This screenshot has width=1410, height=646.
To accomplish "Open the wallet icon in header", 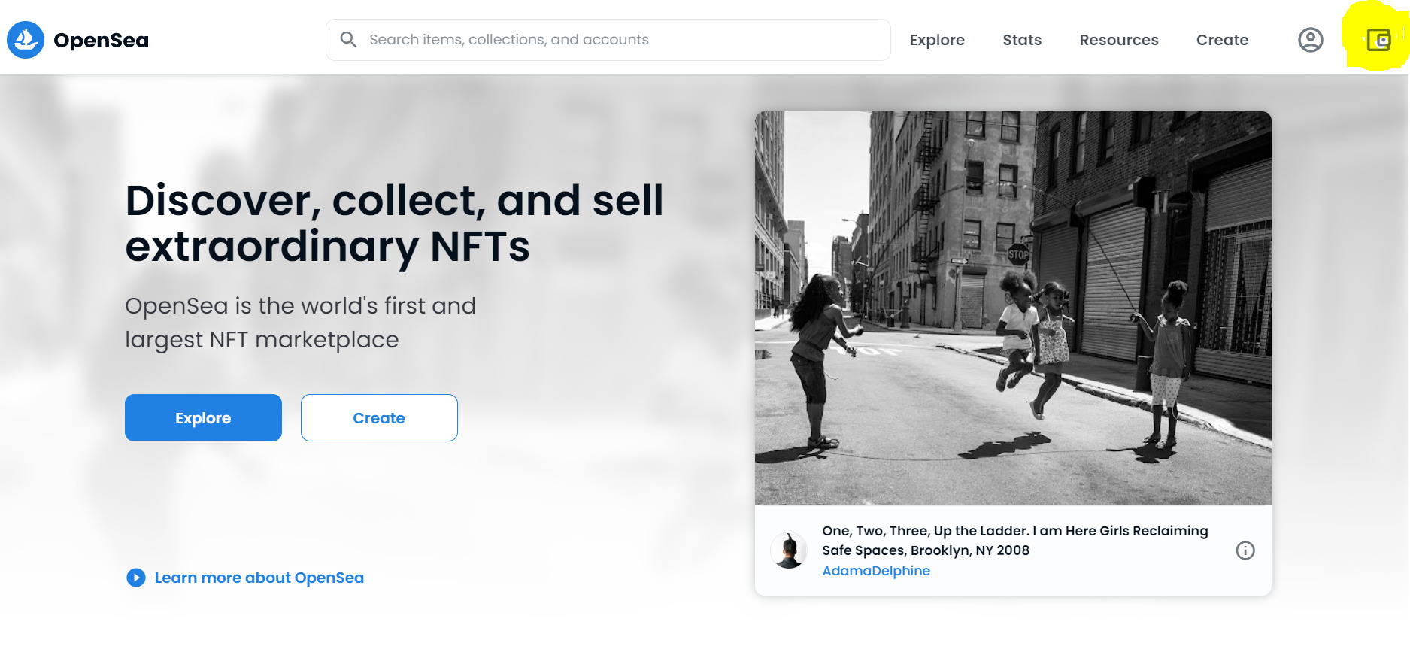I will click(1378, 40).
